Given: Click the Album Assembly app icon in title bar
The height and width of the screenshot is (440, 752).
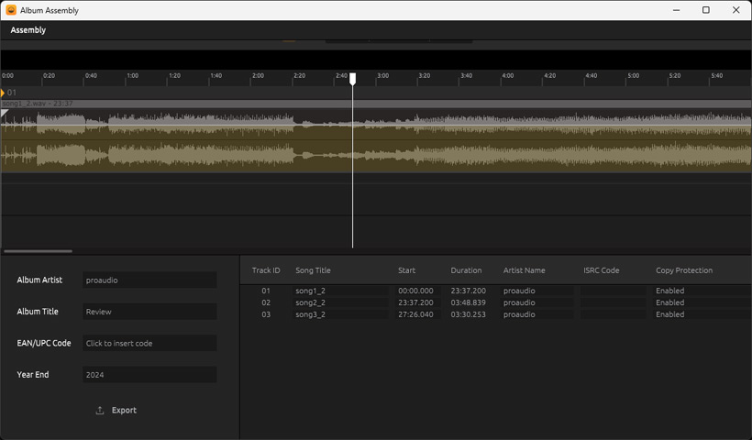Looking at the screenshot, I should (x=11, y=10).
